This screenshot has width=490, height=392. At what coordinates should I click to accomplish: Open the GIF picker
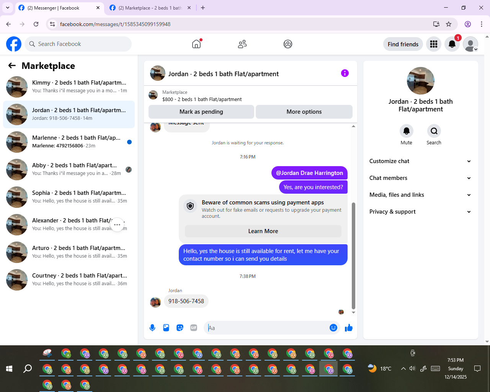point(194,328)
